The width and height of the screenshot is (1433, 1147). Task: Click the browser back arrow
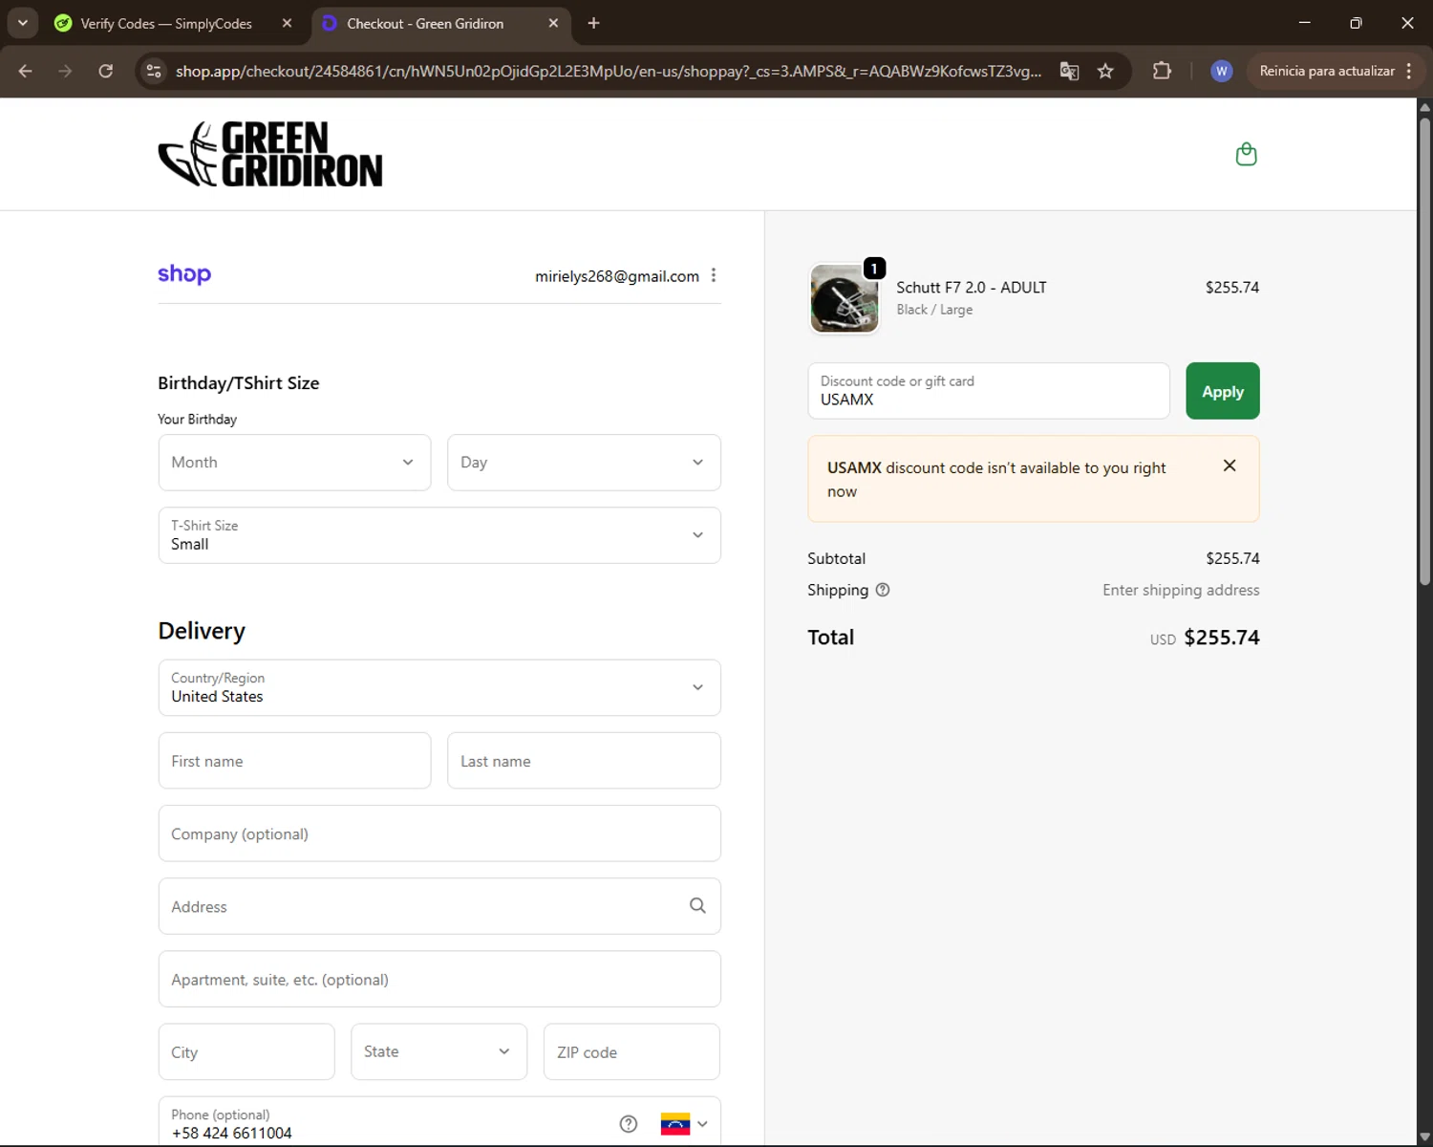coord(26,71)
